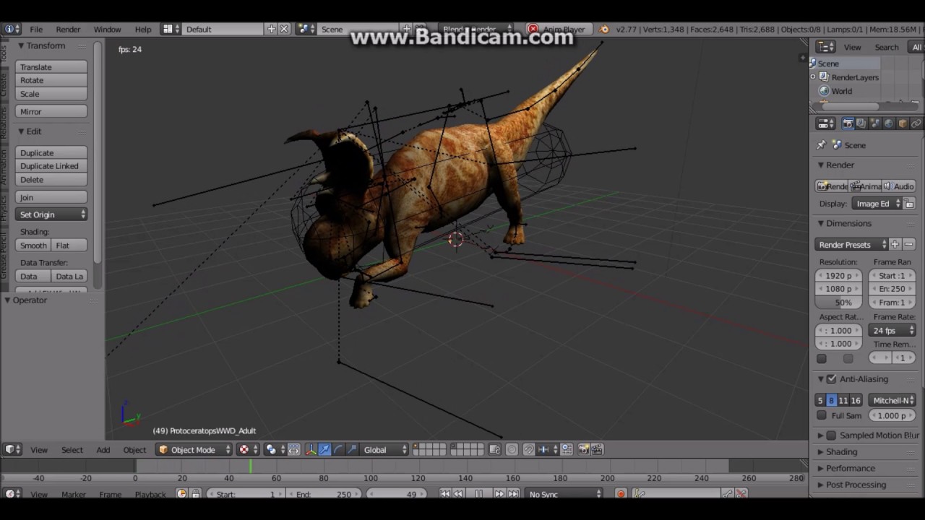The image size is (925, 520).
Task: Open the 24 fps frame rate dropdown
Action: tap(892, 330)
